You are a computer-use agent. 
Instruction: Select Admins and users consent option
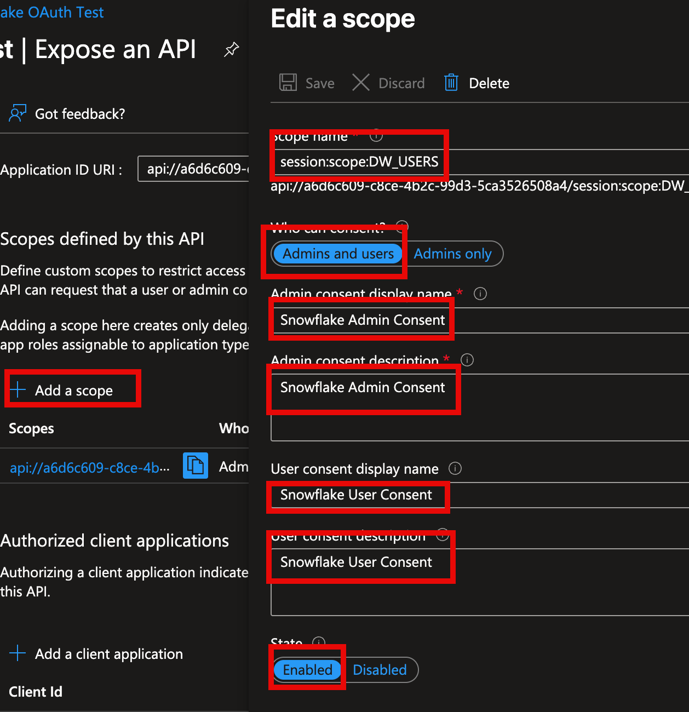tap(338, 254)
